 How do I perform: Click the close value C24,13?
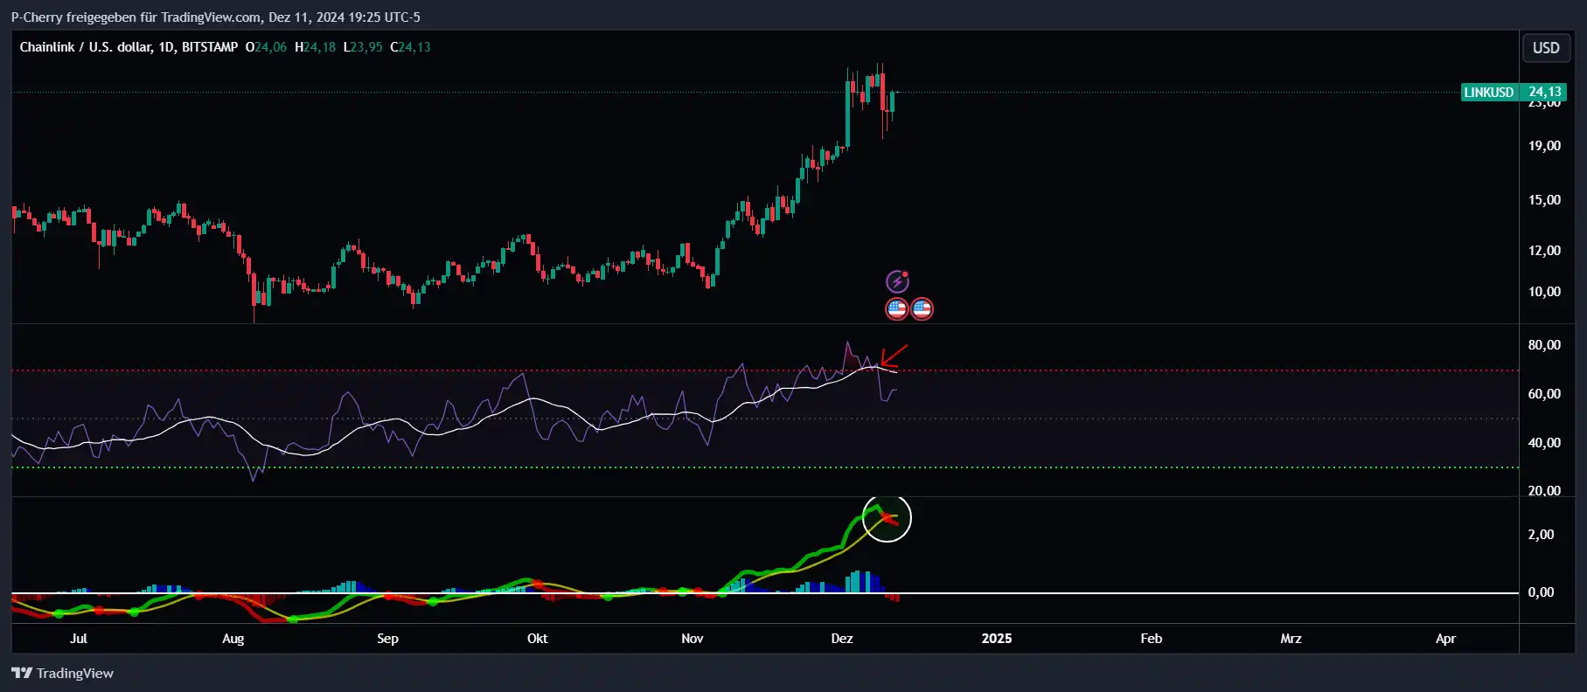410,47
